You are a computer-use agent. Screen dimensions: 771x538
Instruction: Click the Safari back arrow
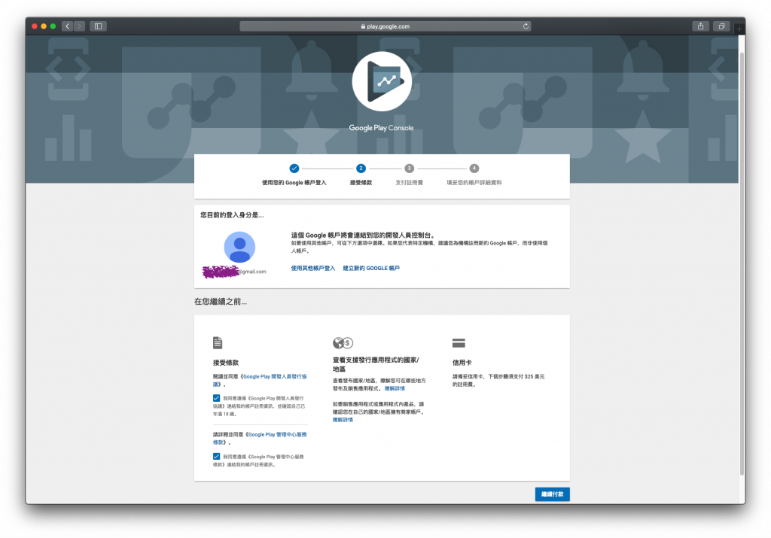pyautogui.click(x=67, y=26)
